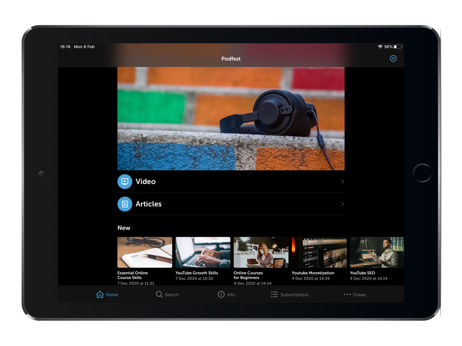Select the 'YouTube SEO' title text
Screen dimensions: 462x346
click(362, 273)
